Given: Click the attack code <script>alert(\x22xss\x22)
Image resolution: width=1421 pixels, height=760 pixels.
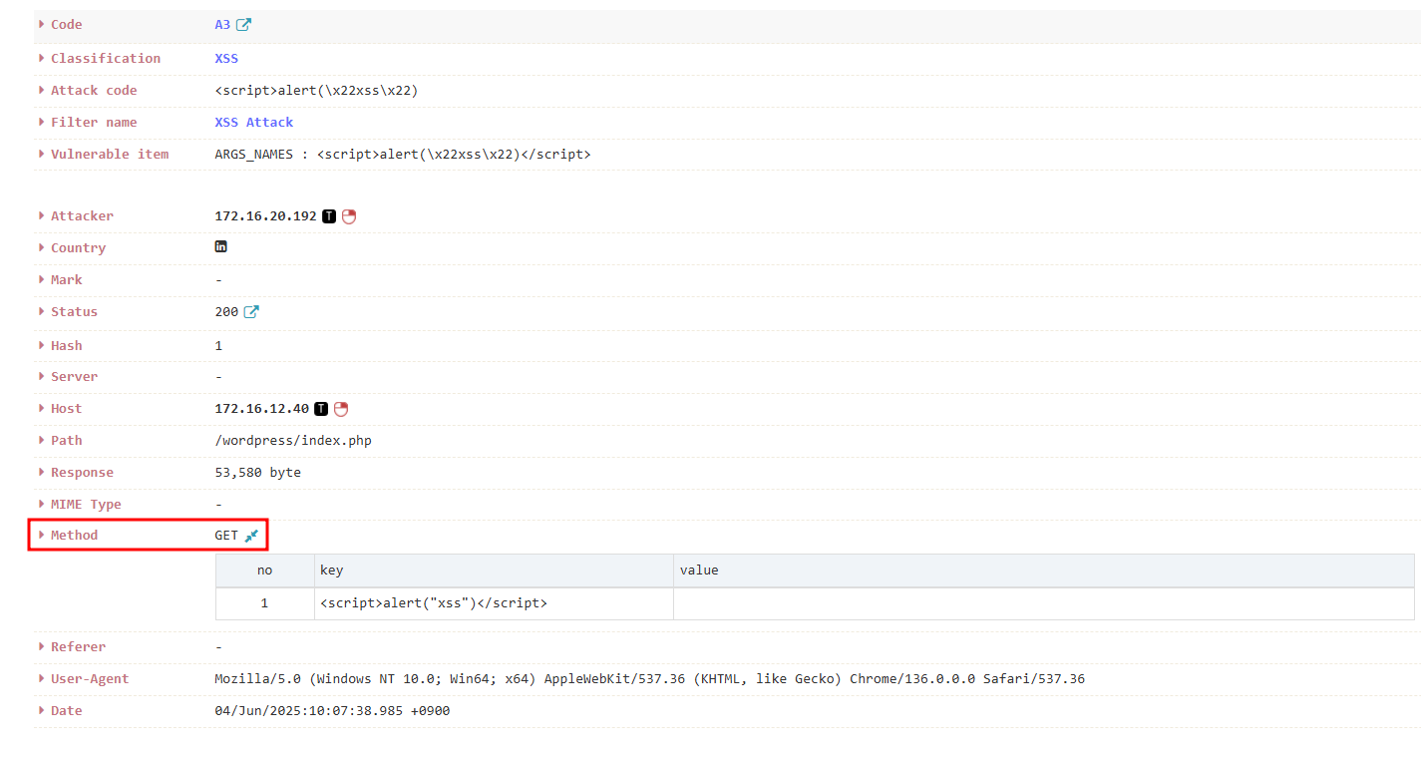Looking at the screenshot, I should [x=316, y=91].
